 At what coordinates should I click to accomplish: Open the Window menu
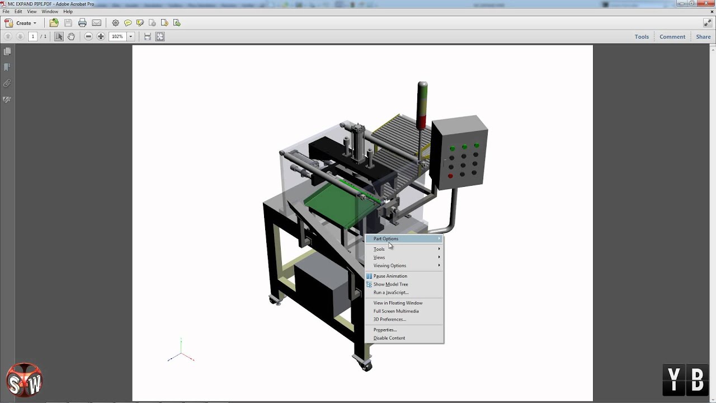coord(50,11)
